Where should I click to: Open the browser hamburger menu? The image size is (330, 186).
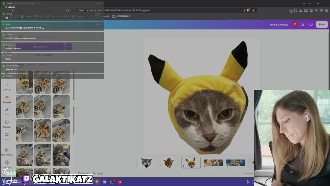tap(326, 10)
